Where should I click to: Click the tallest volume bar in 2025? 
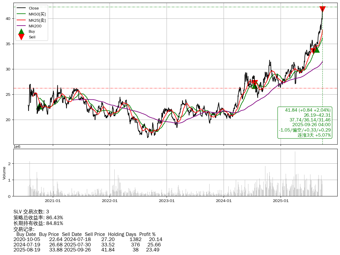tap(295, 152)
